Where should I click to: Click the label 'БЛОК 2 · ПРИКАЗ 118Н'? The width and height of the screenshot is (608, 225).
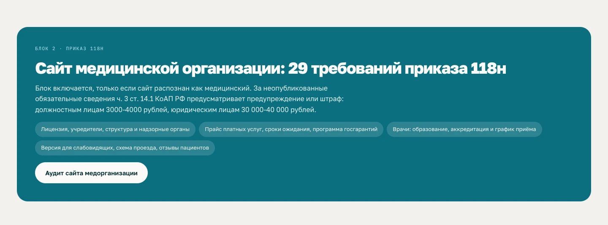pos(69,49)
